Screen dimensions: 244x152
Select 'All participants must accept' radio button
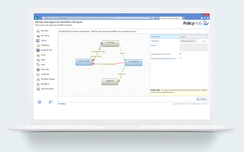point(180,54)
